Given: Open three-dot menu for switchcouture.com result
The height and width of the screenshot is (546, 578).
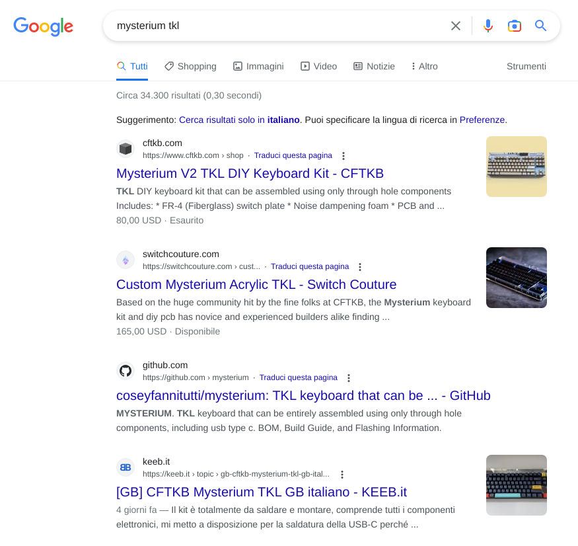Looking at the screenshot, I should [360, 267].
